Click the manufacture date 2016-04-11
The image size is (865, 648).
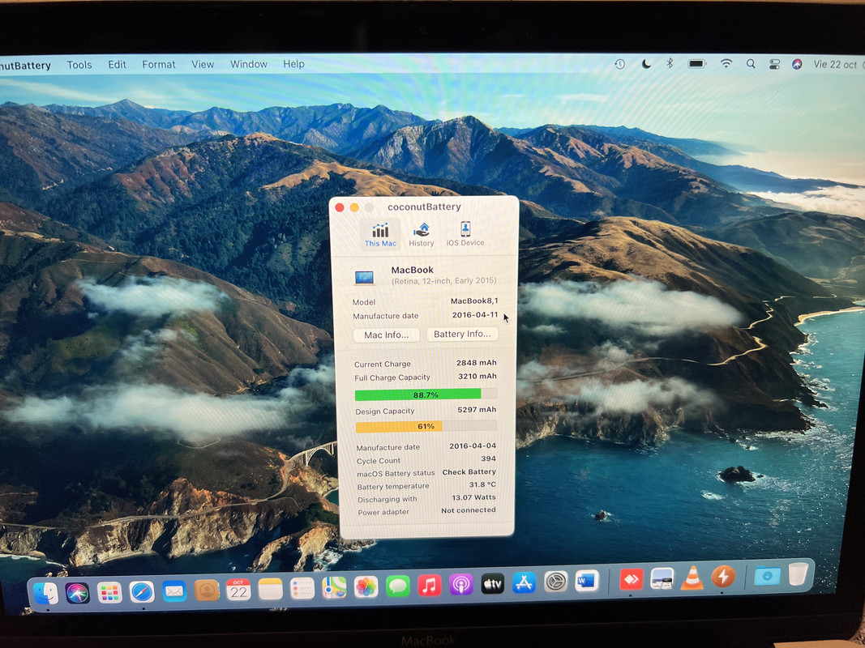coord(475,314)
